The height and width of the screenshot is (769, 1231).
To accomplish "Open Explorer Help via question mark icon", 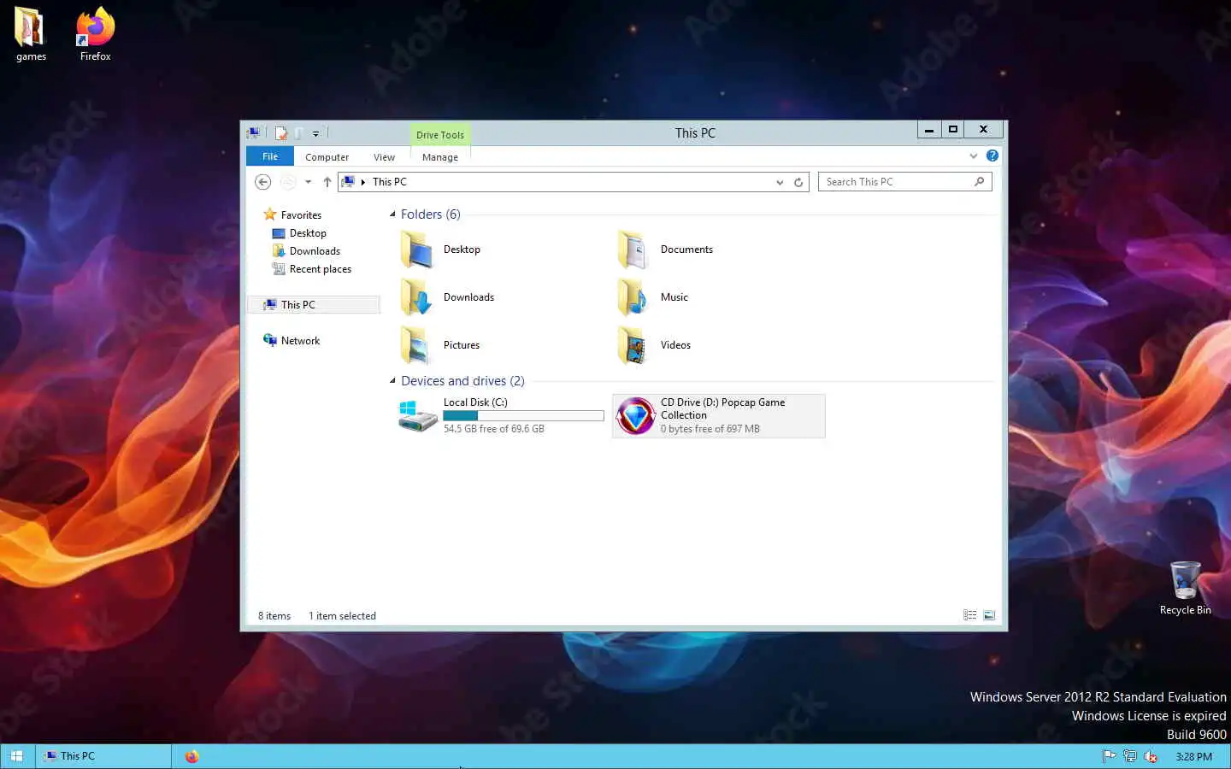I will (992, 156).
